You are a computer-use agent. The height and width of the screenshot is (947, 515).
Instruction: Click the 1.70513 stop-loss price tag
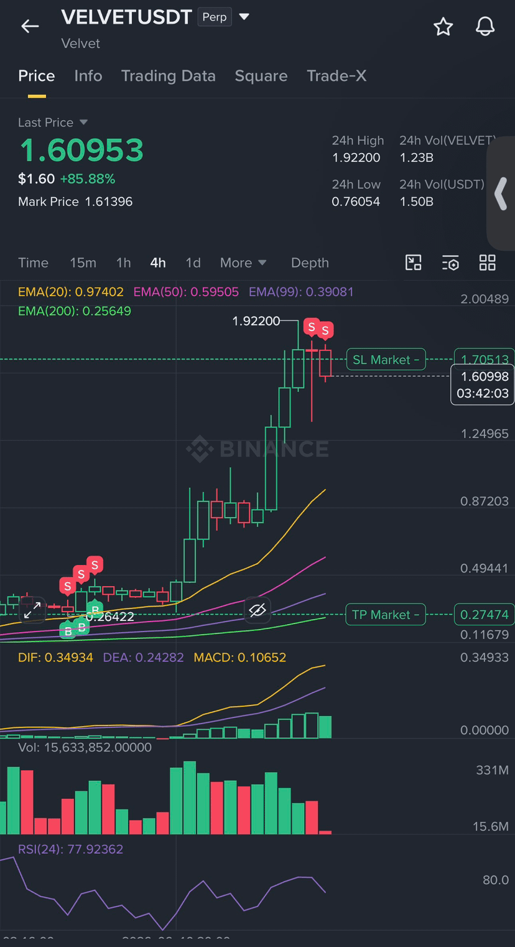coord(485,360)
